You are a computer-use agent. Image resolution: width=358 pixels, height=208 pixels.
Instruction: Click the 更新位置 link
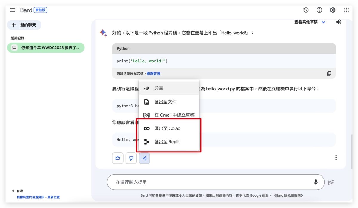(54, 197)
